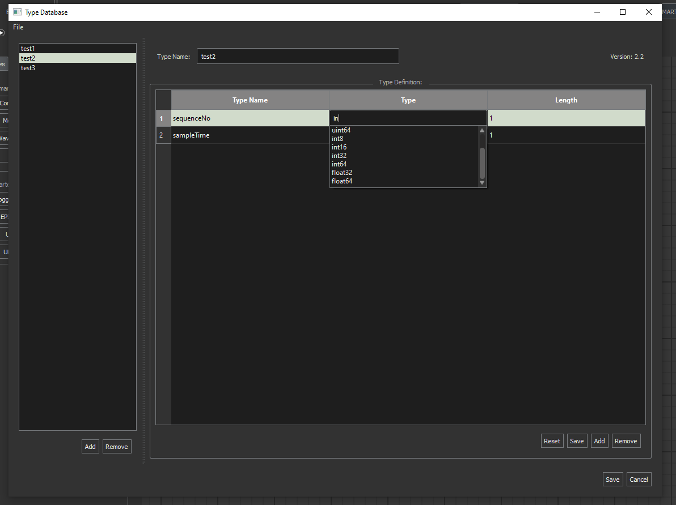Click the Type Name text field
Screen dimensions: 676x505
[298, 57]
